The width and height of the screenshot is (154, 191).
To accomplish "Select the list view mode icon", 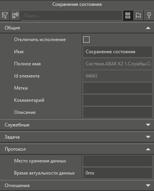I will click(128, 15).
